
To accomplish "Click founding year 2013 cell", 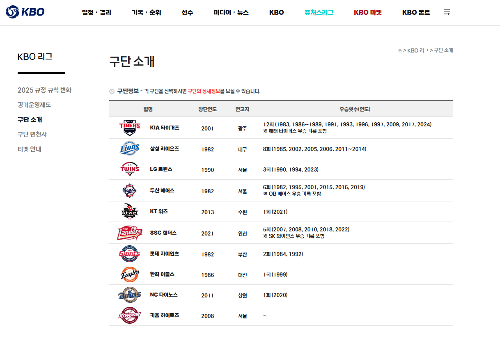I will (x=207, y=212).
